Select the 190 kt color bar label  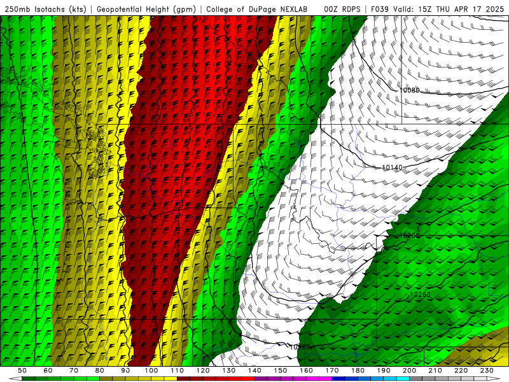[x=384, y=371]
